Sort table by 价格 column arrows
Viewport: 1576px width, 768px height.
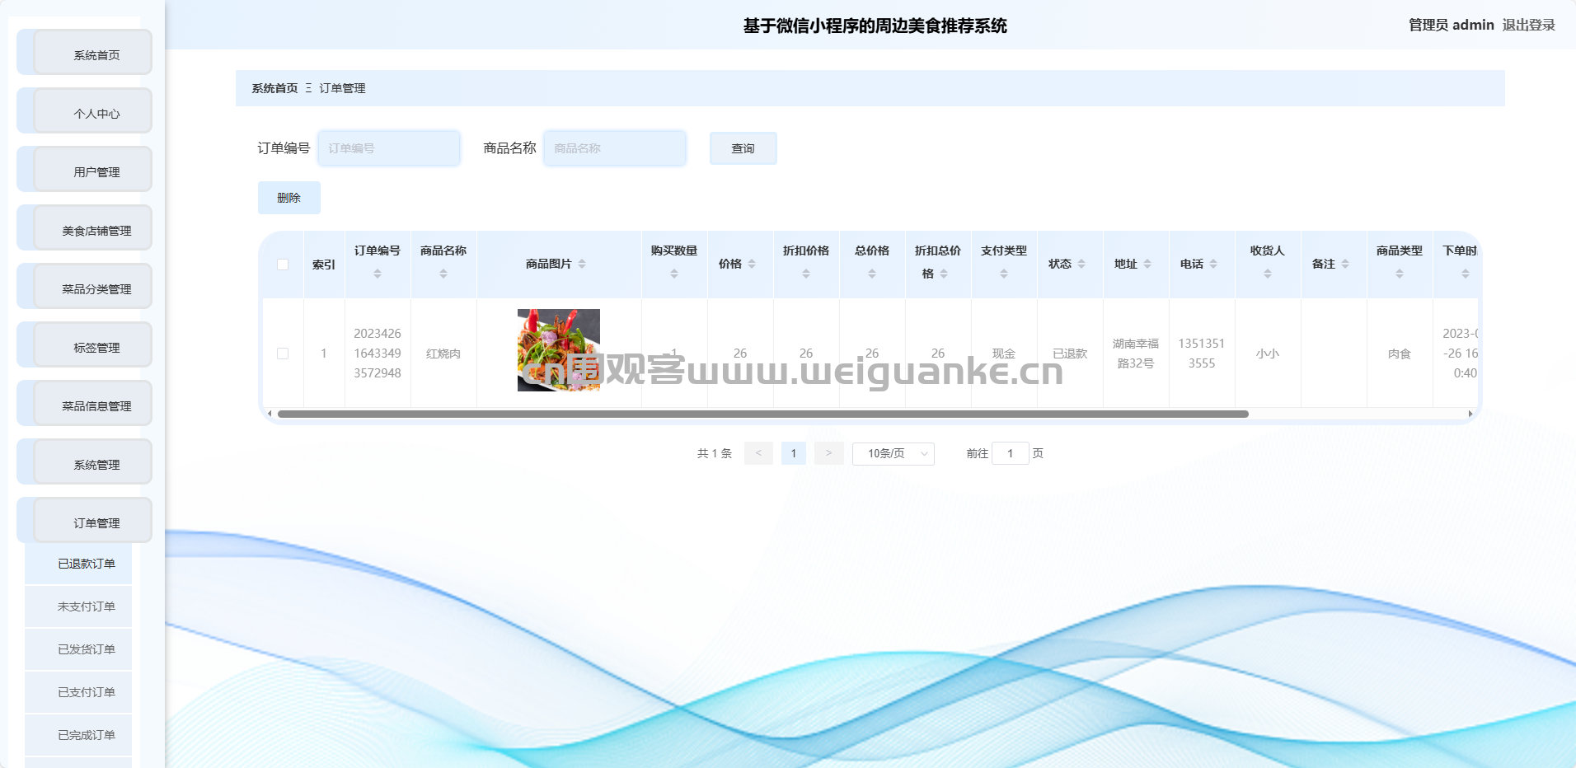click(x=752, y=264)
